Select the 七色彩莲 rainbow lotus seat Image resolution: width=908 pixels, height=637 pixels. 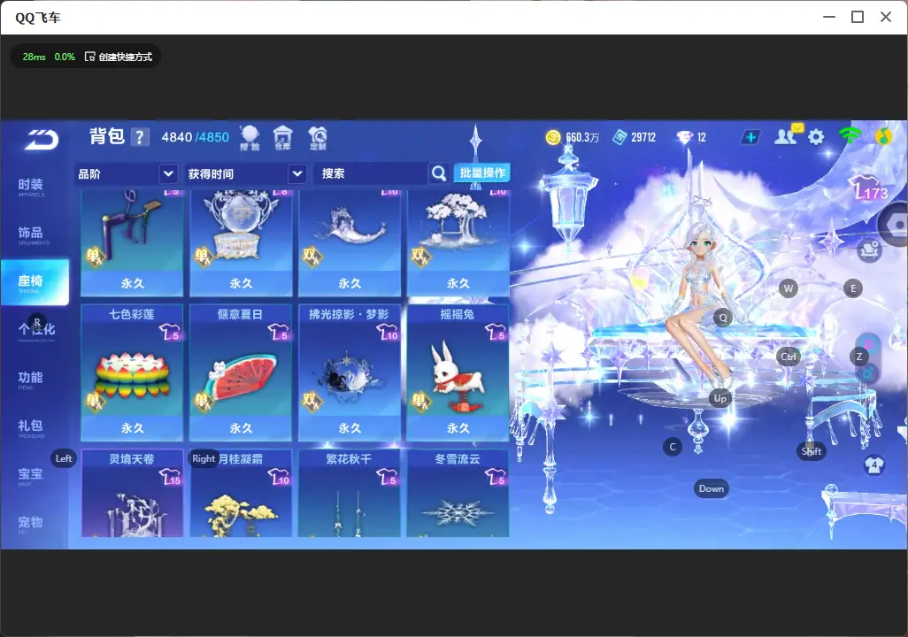132,372
